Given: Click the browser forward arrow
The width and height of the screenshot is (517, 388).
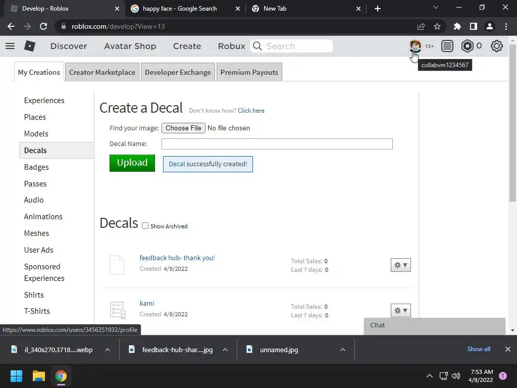Looking at the screenshot, I should pyautogui.click(x=27, y=26).
